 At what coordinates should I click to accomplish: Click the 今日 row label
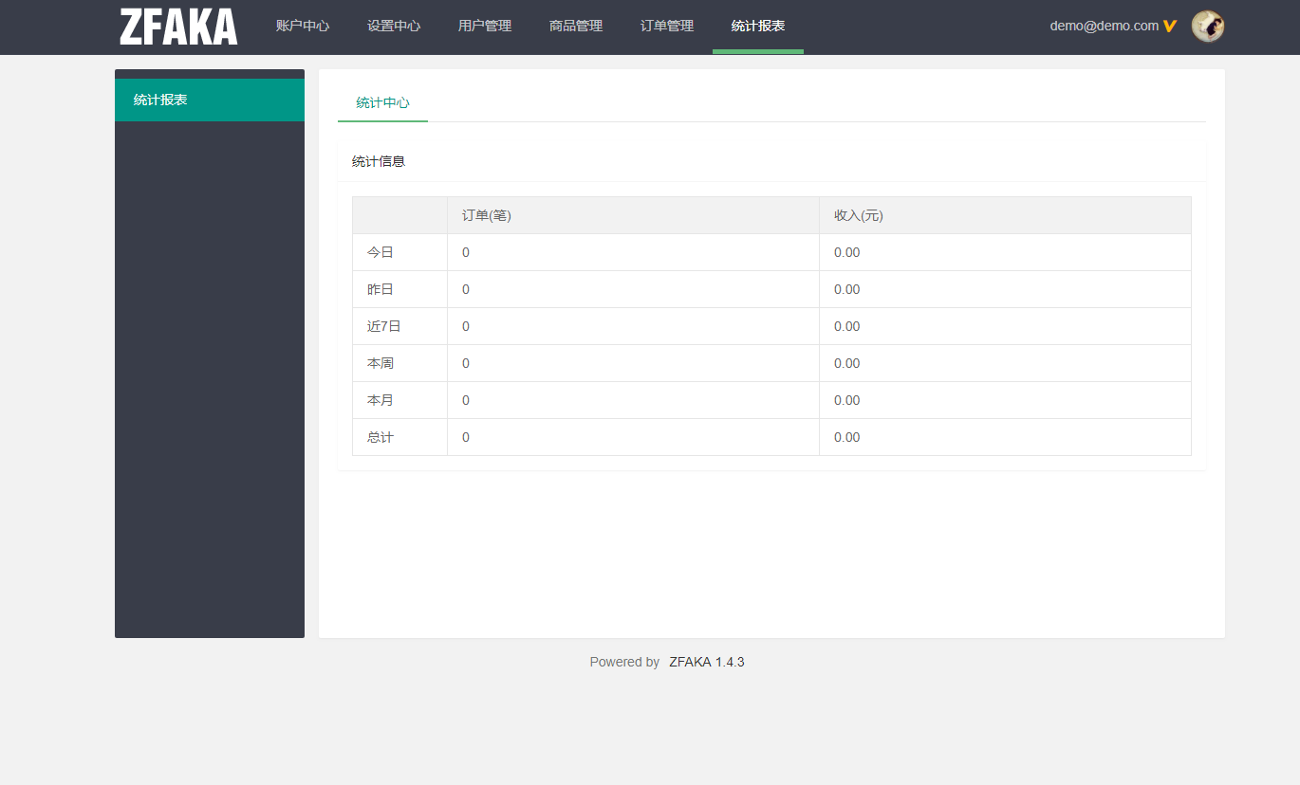381,252
